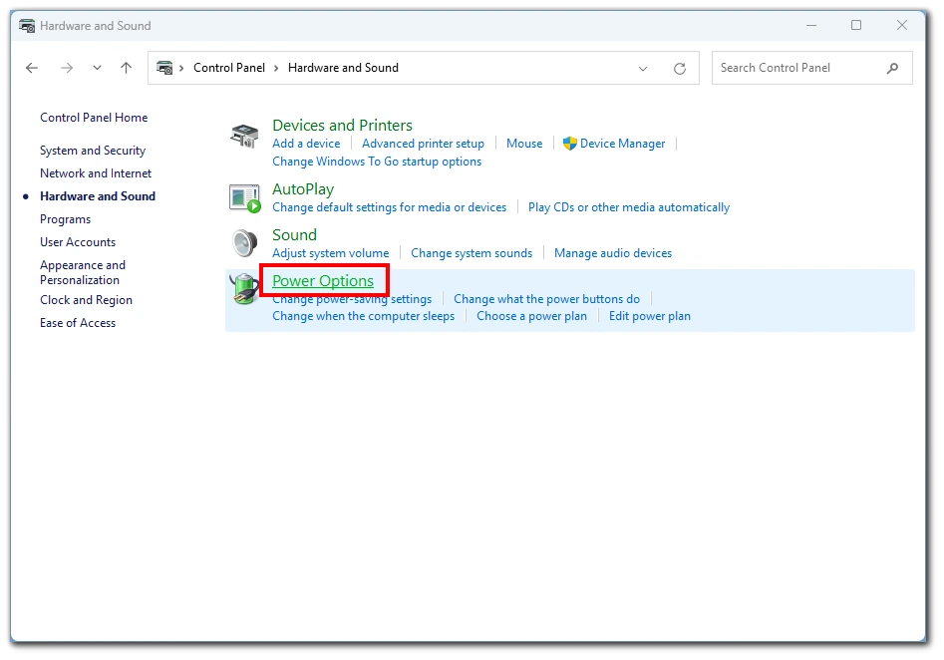Click Edit power plan
This screenshot has width=944, height=660.
pyautogui.click(x=650, y=316)
